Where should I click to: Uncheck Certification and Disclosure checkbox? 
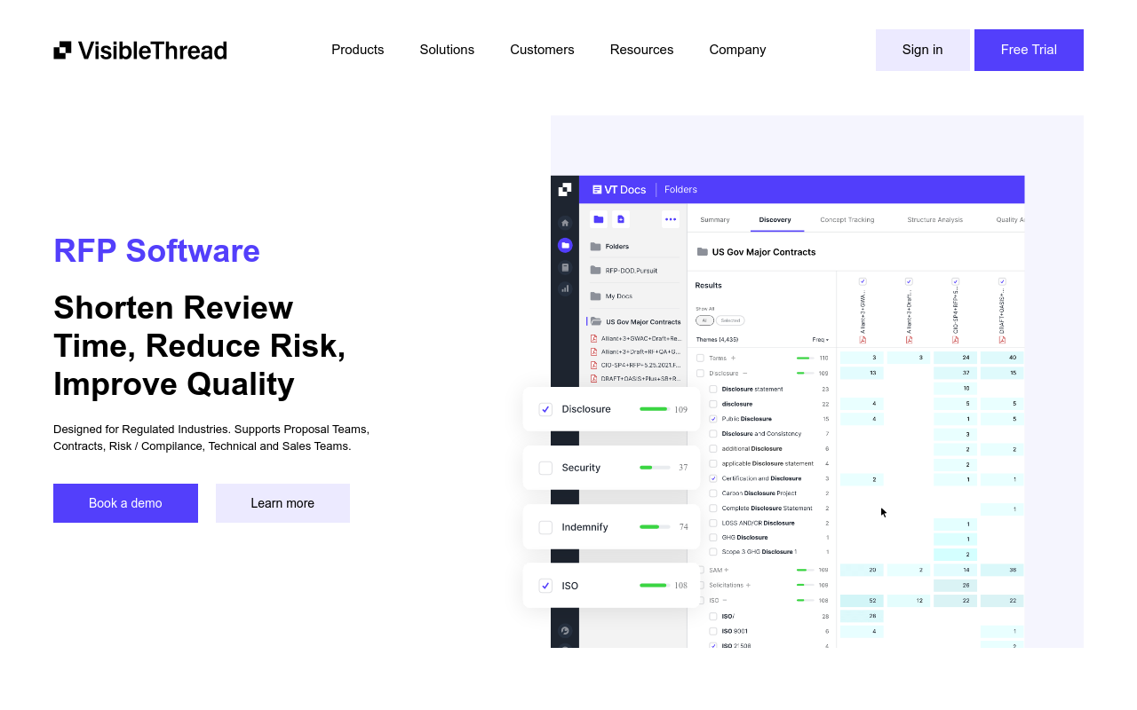pyautogui.click(x=713, y=478)
